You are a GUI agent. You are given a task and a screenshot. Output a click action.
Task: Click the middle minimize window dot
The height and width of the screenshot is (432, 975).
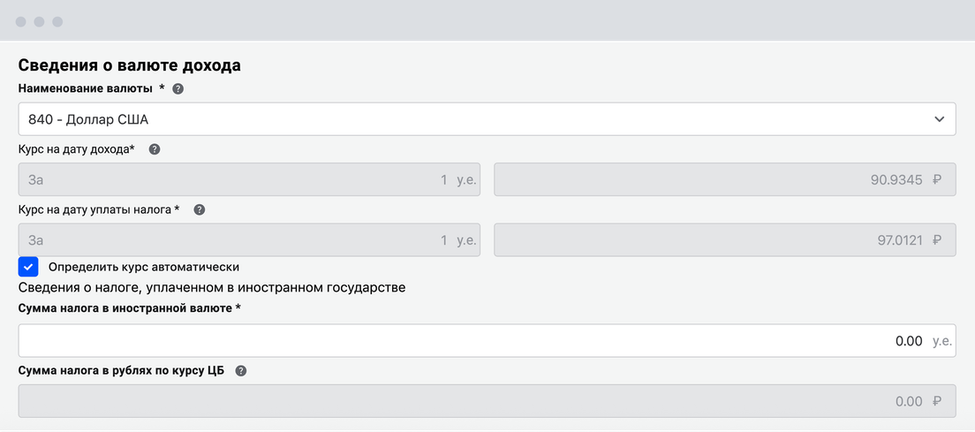(39, 22)
